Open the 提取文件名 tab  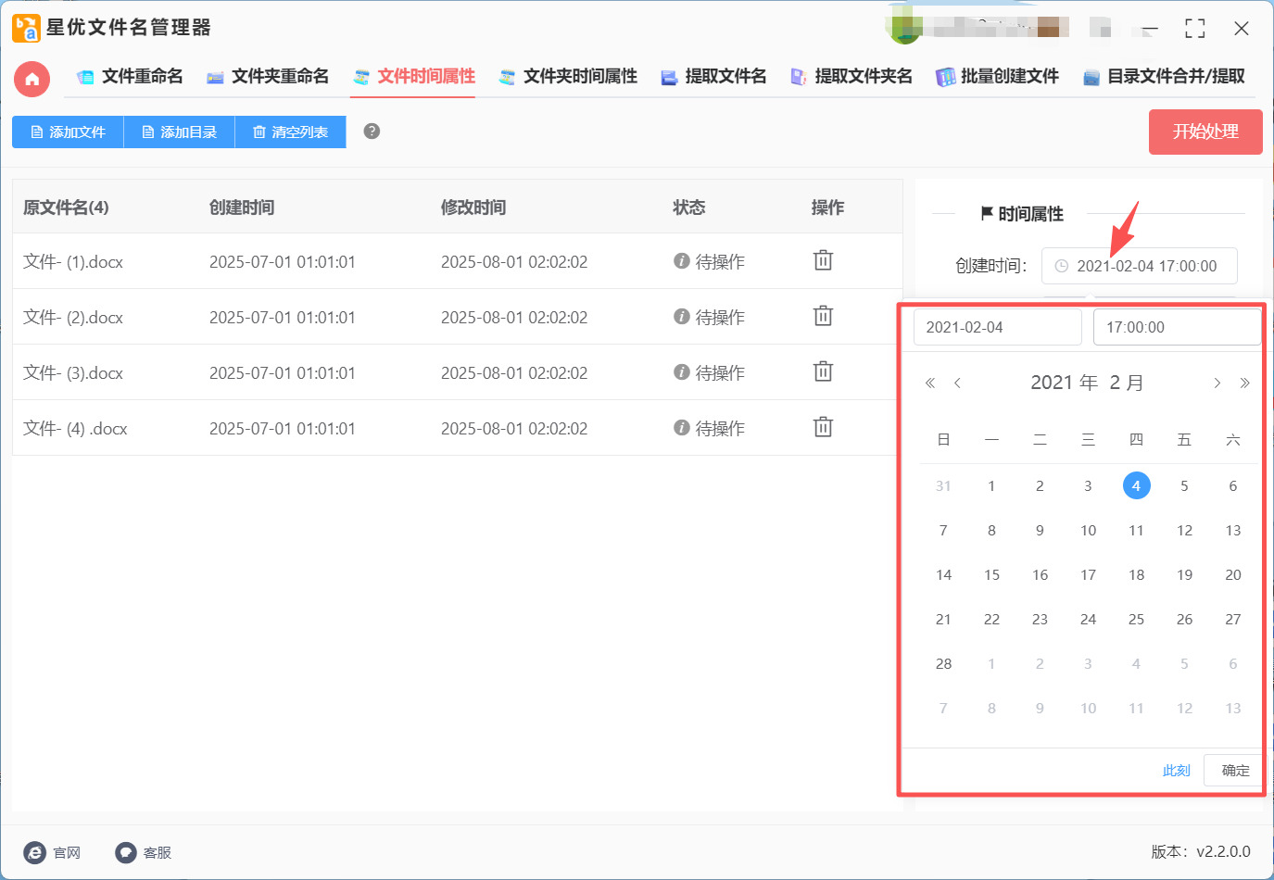click(x=713, y=77)
